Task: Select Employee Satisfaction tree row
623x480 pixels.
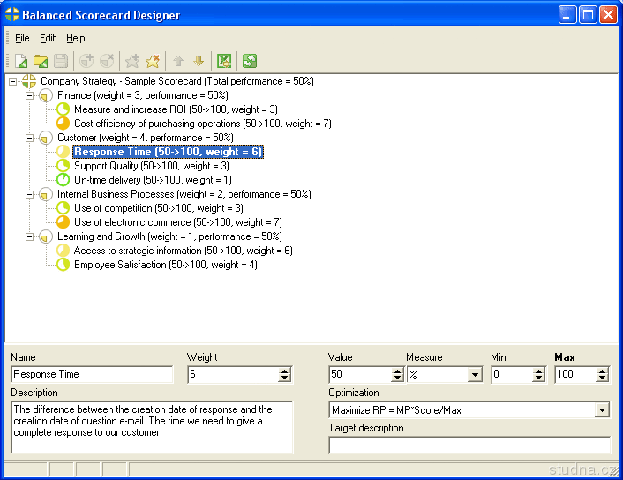Action: point(166,265)
